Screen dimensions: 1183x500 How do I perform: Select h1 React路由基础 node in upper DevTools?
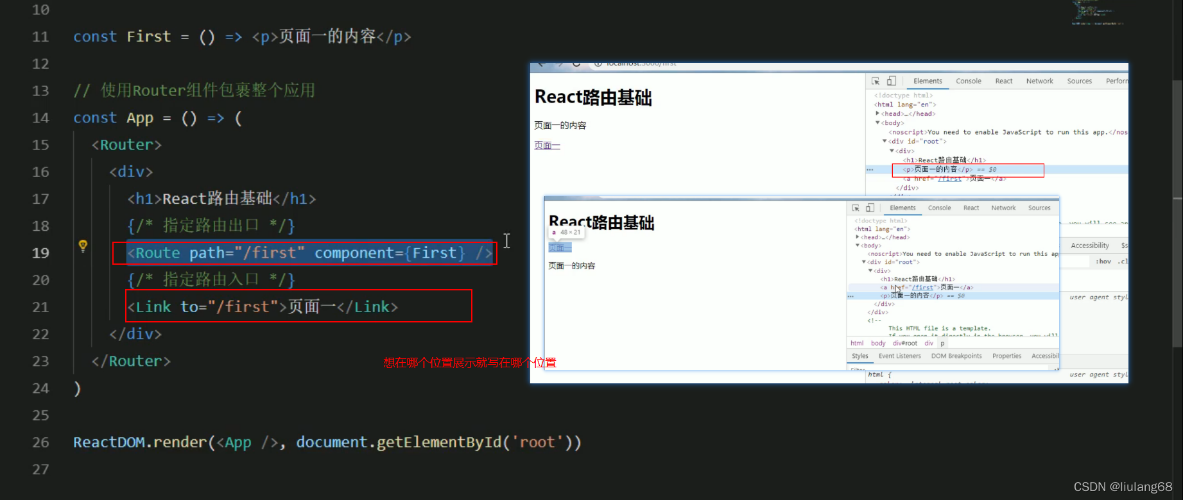point(944,160)
